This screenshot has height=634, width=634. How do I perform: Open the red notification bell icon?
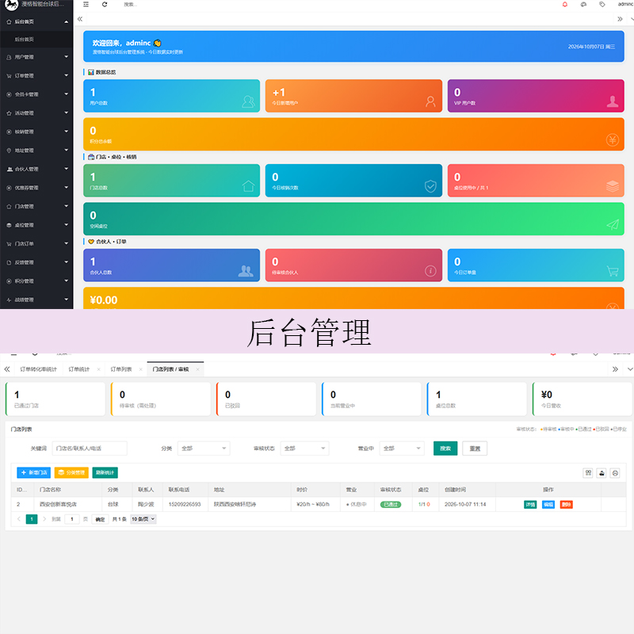[565, 5]
